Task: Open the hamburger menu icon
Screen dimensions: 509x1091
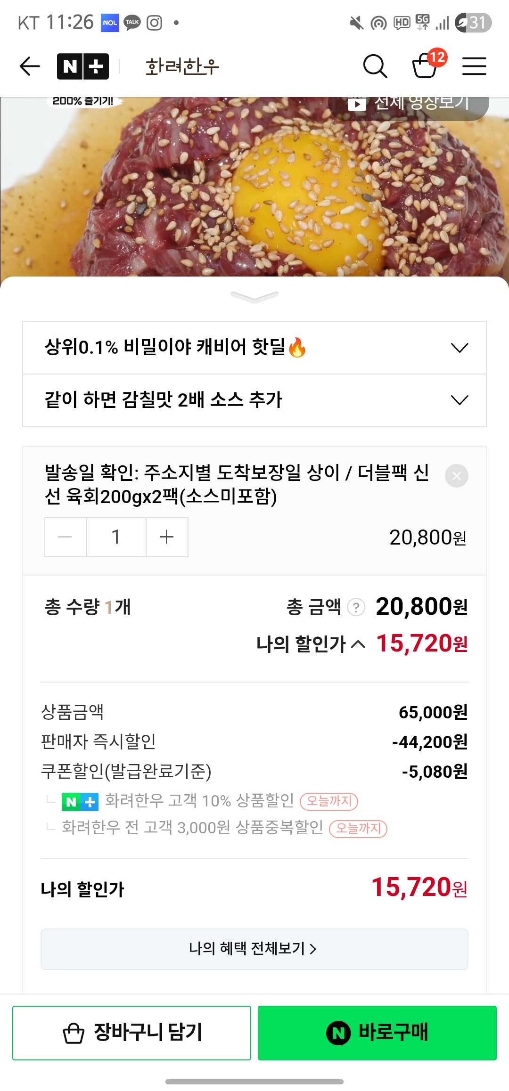Action: click(x=474, y=66)
